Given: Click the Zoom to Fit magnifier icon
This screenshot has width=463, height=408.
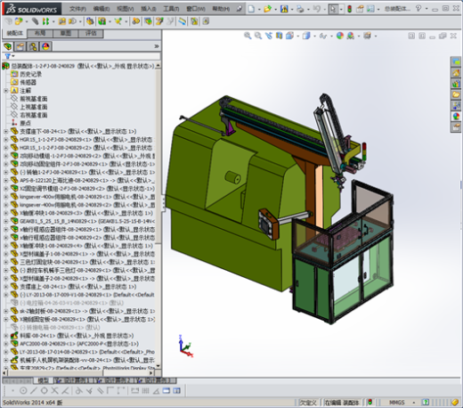Looking at the screenshot, I should [248, 36].
